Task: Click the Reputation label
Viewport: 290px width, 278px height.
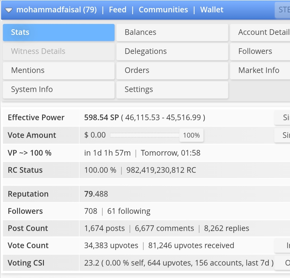Action: [28, 194]
